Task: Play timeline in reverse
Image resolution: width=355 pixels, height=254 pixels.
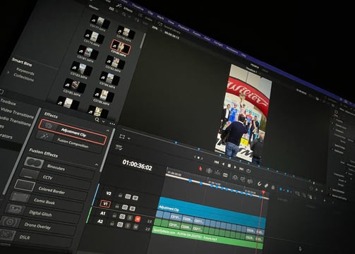Action: pyautogui.click(x=223, y=164)
